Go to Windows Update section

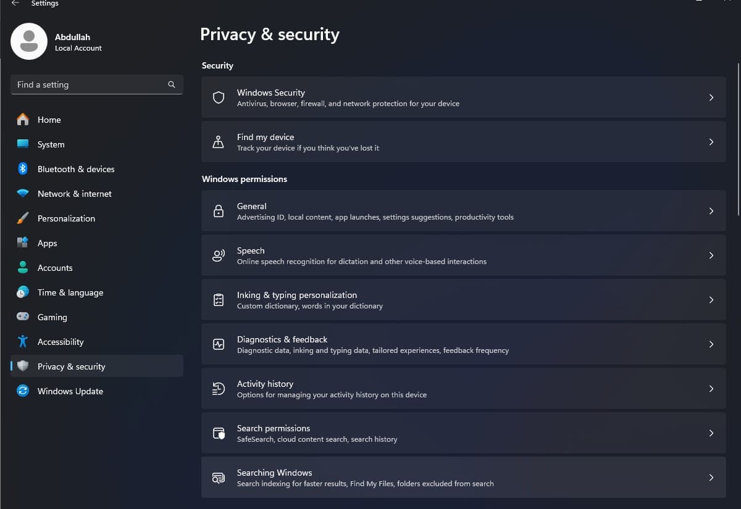tap(70, 391)
